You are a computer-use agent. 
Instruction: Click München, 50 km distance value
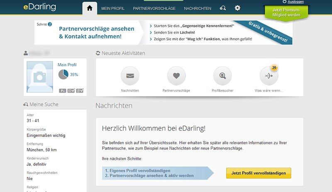pos(41,150)
